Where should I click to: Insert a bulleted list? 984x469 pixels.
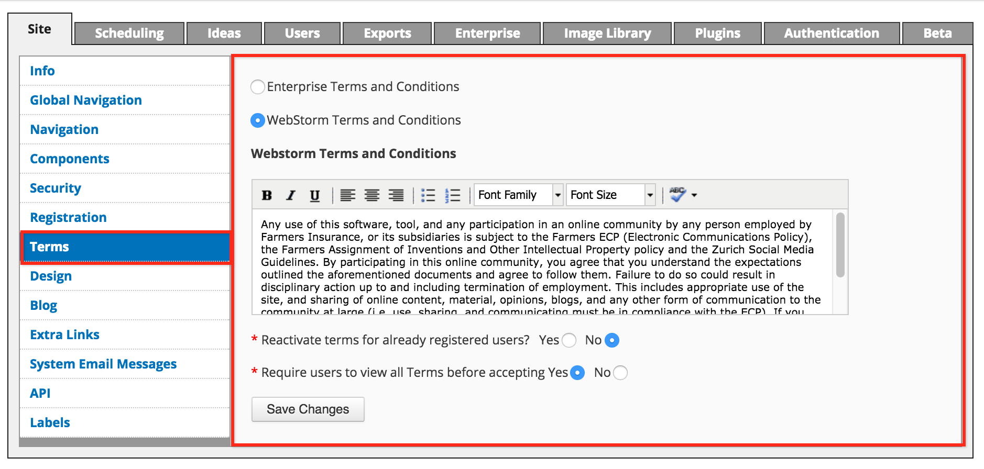click(428, 195)
